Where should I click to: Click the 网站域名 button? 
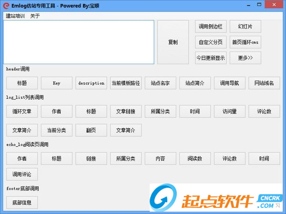264,83
